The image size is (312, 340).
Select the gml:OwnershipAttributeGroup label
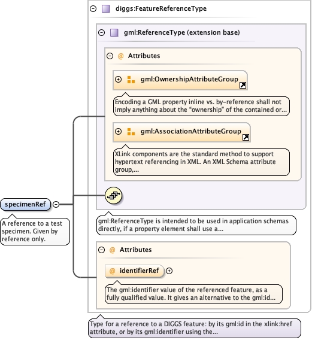189,79
